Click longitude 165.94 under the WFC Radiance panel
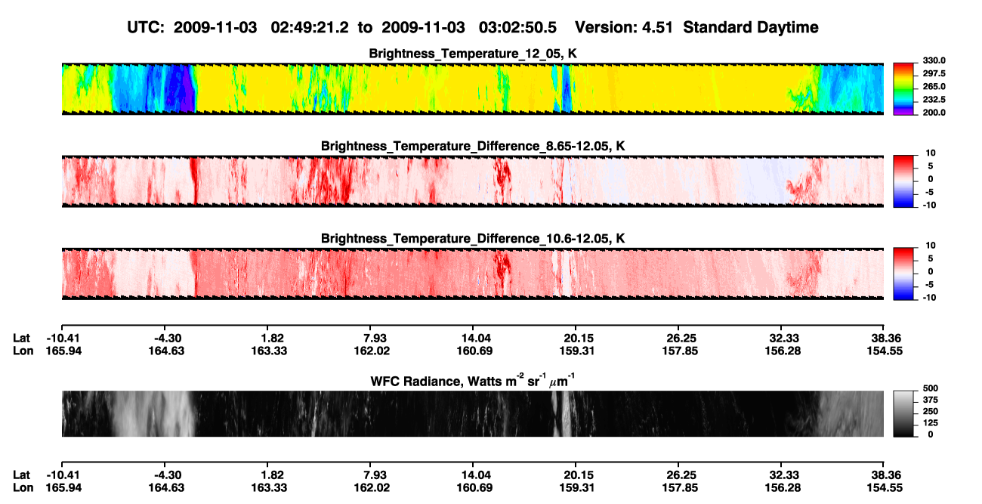Image resolution: width=982 pixels, height=504 pixels. click(64, 488)
